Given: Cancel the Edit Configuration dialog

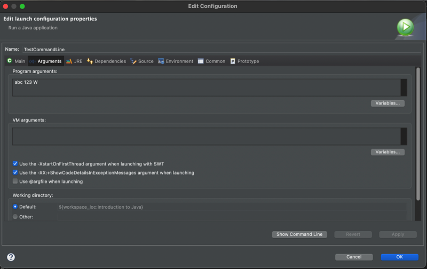Looking at the screenshot, I should click(x=354, y=257).
